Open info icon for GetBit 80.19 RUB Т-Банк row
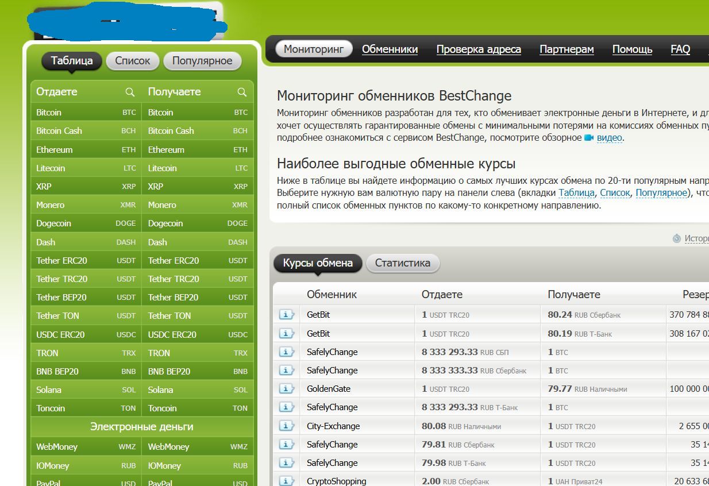 pos(286,333)
